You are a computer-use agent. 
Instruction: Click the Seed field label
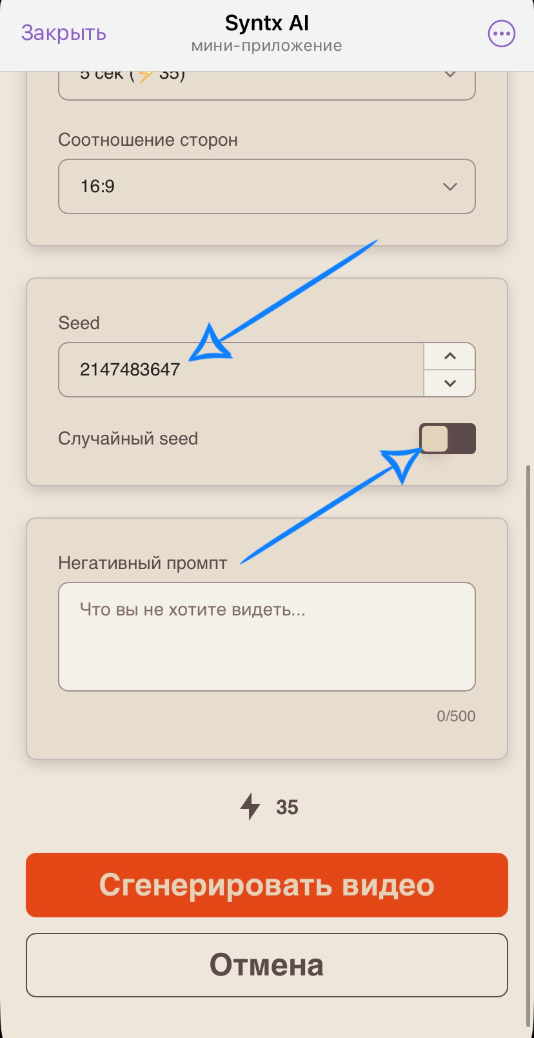point(79,323)
